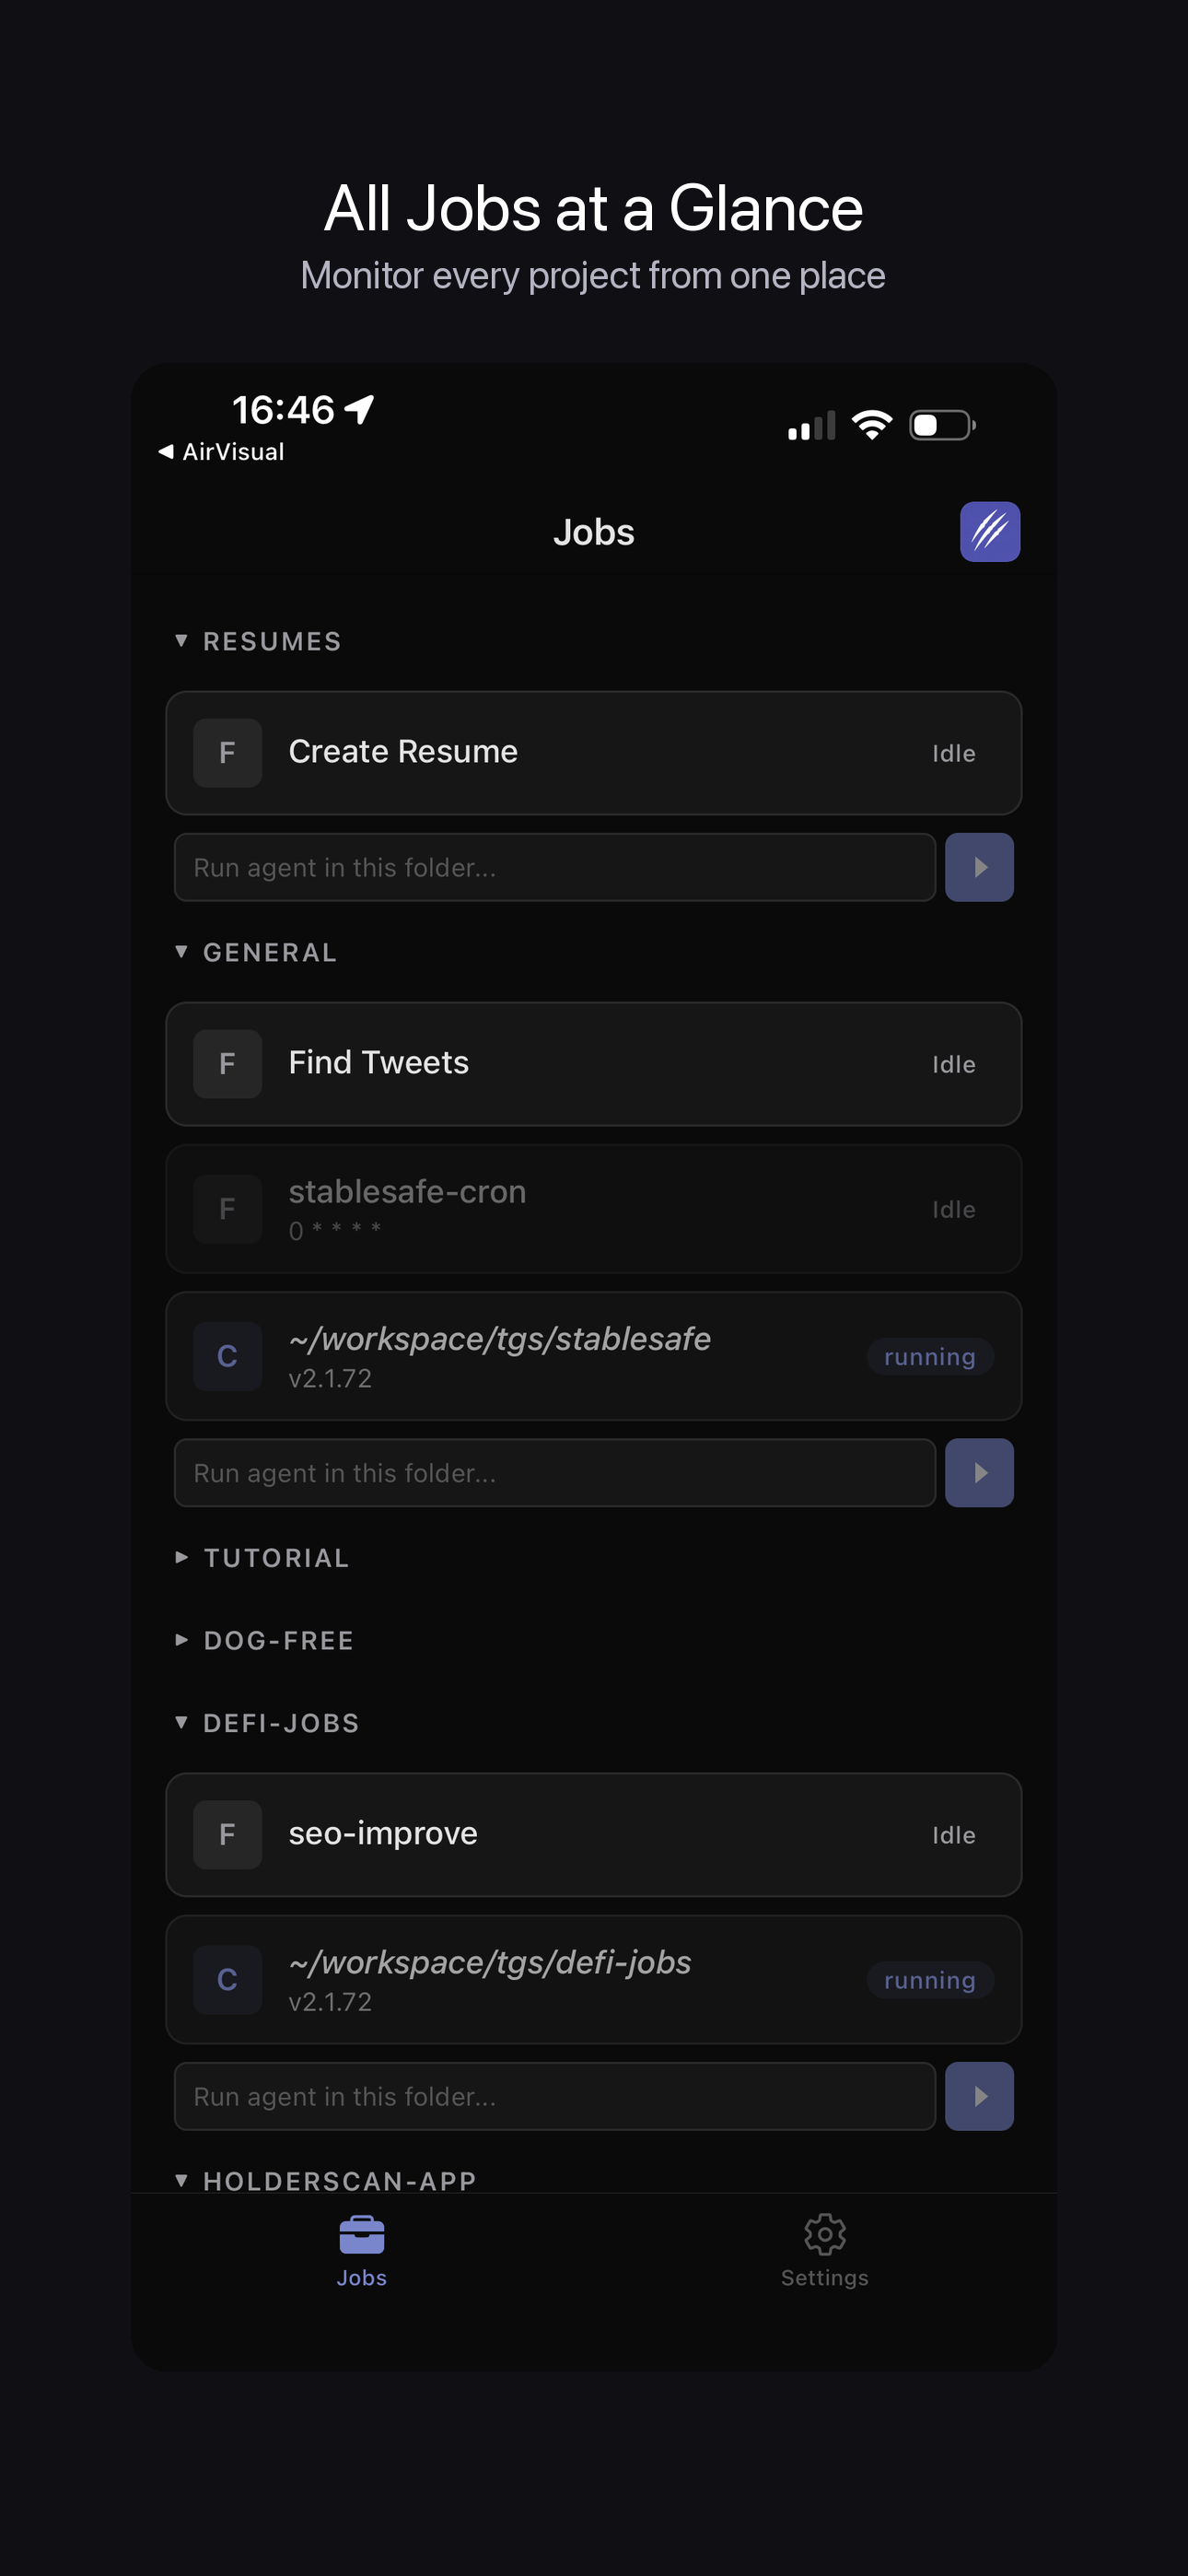This screenshot has width=1188, height=2576.
Task: Click the stablesafe-cron job icon
Action: click(x=227, y=1208)
